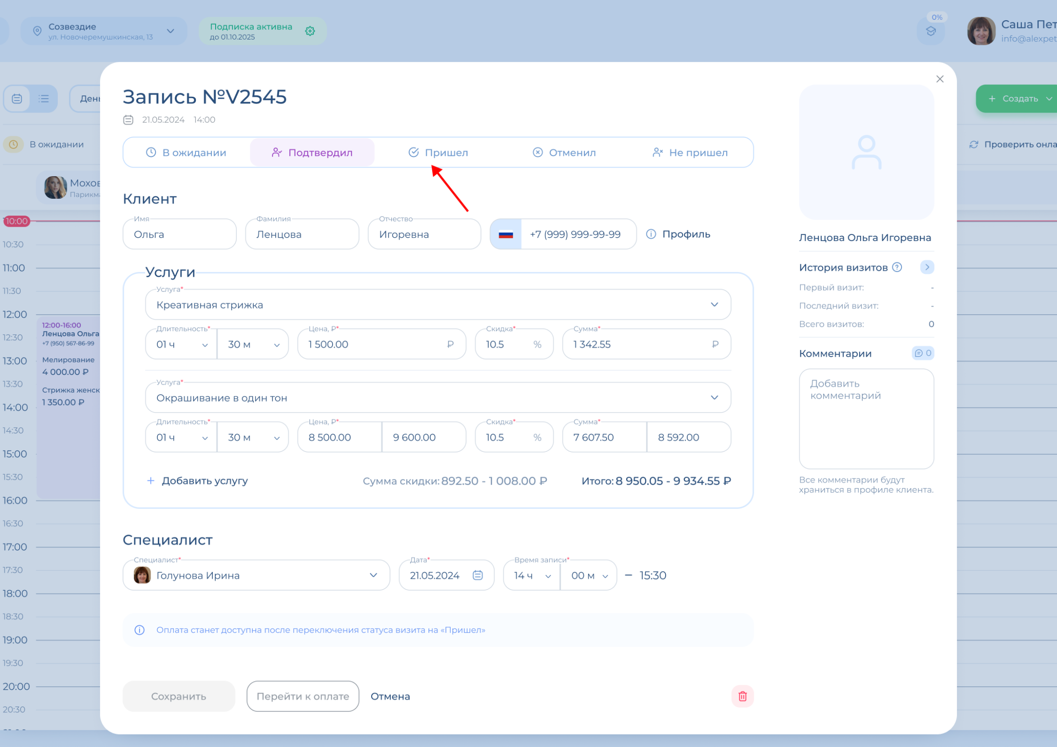The image size is (1057, 747).
Task: Open the «14 ч» hour dropdown
Action: (532, 576)
